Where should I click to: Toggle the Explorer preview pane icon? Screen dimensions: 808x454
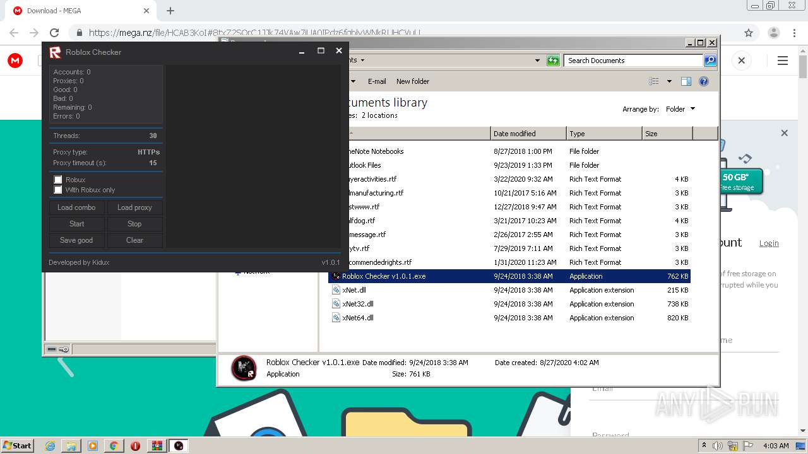(686, 81)
